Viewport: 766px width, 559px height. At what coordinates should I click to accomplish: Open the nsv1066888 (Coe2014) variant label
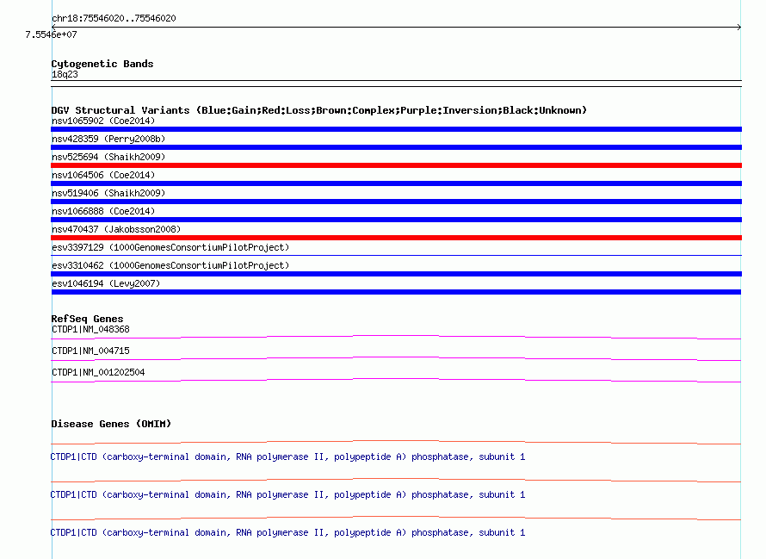click(103, 211)
